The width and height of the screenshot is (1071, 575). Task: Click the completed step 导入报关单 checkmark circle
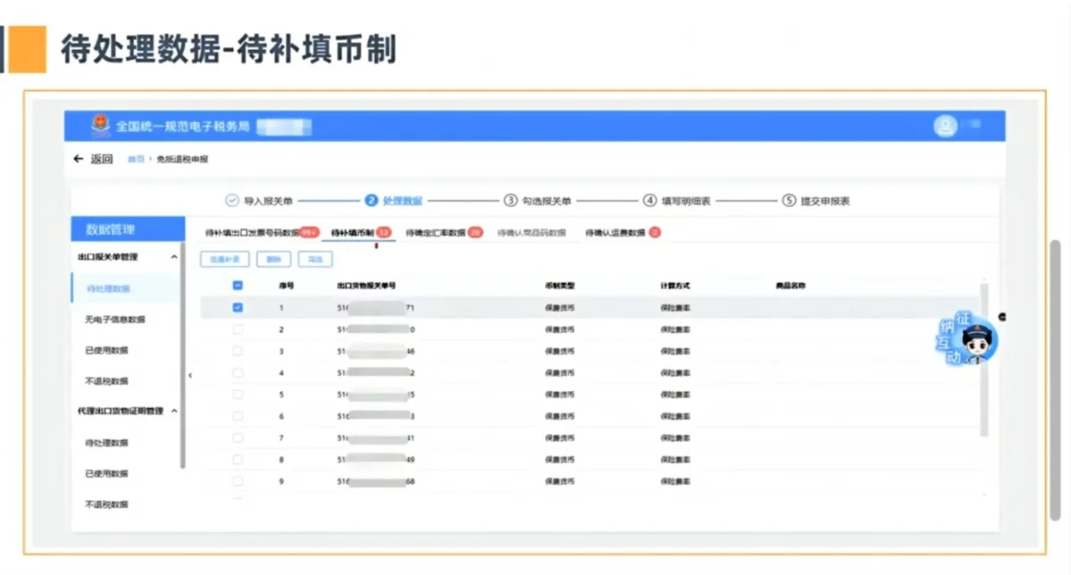(234, 200)
